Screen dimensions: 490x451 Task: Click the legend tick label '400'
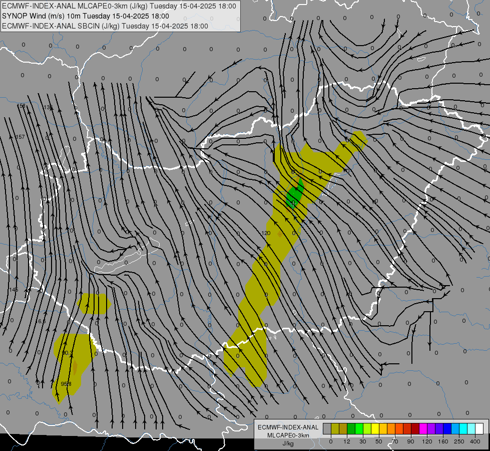pyautogui.click(x=475, y=441)
